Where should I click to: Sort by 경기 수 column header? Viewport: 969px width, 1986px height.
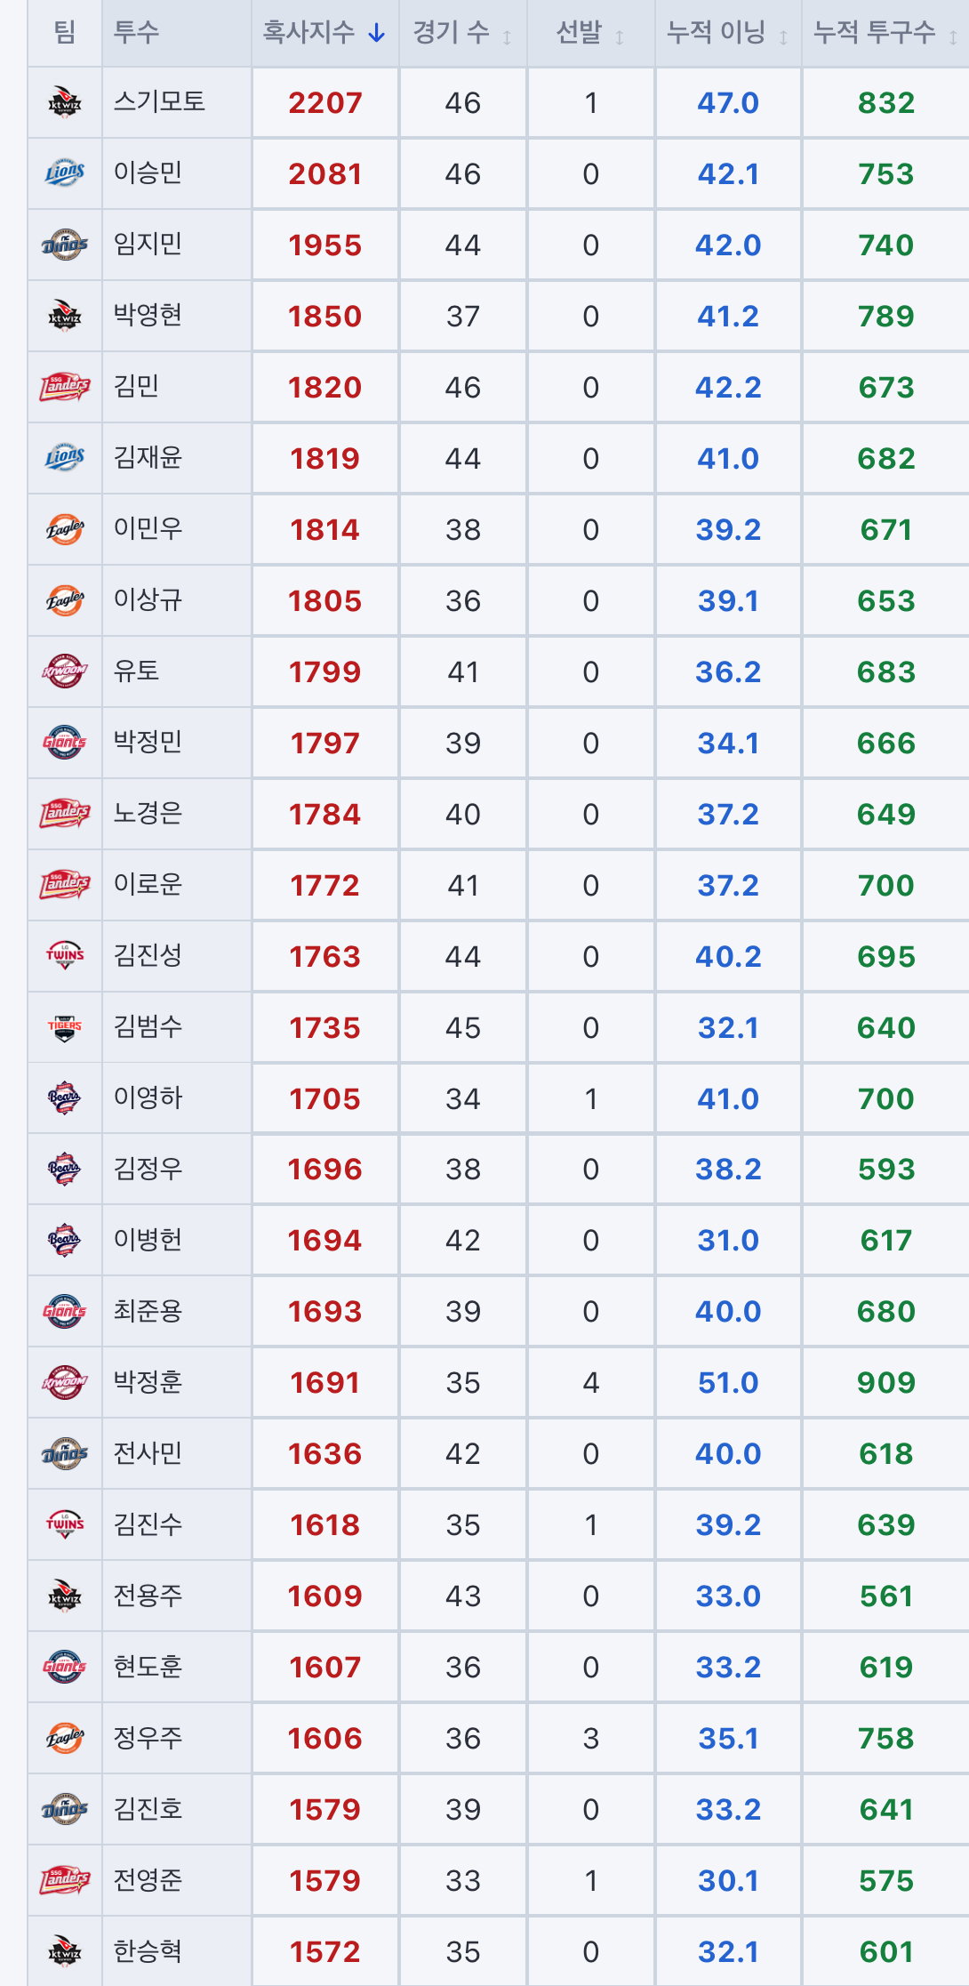tap(462, 33)
